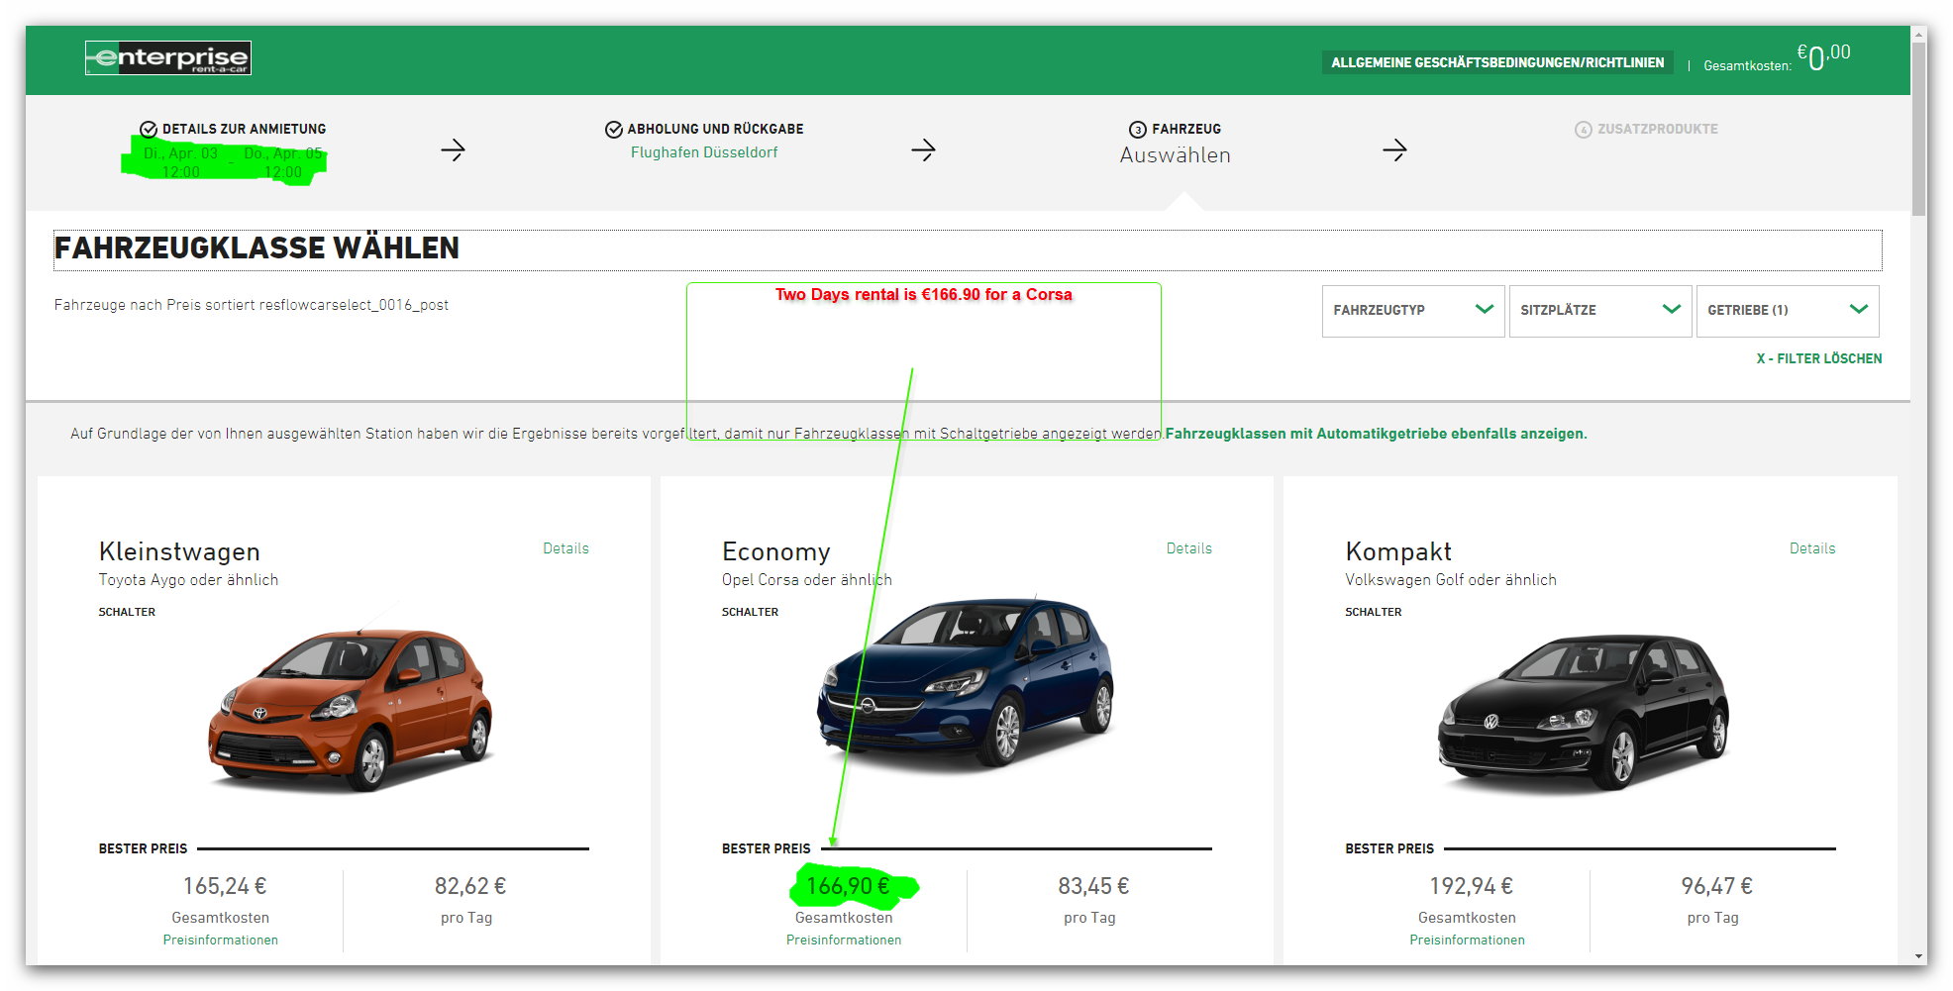Open Preisinformationen for Kleinstwagen
The width and height of the screenshot is (1953, 991).
click(x=221, y=941)
